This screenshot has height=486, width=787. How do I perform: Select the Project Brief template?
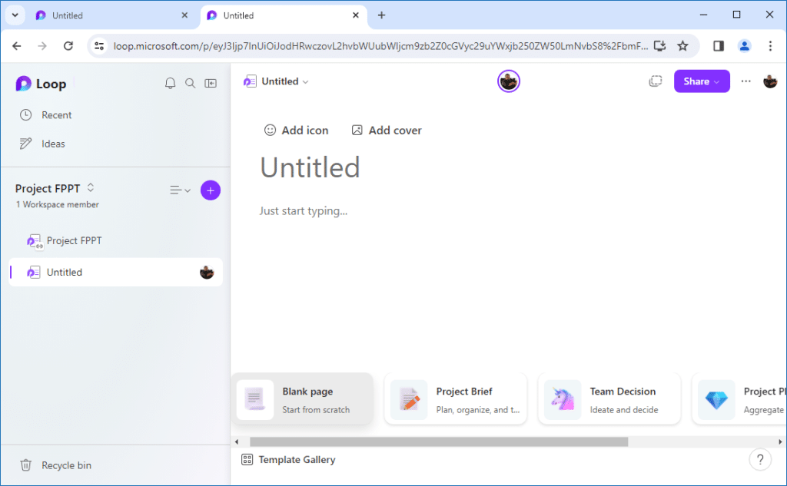(x=455, y=398)
